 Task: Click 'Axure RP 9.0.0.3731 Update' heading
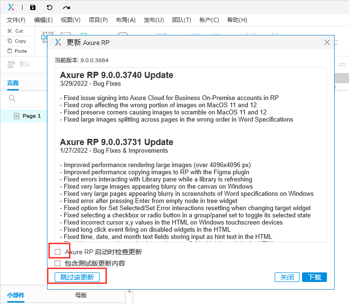coord(116,142)
